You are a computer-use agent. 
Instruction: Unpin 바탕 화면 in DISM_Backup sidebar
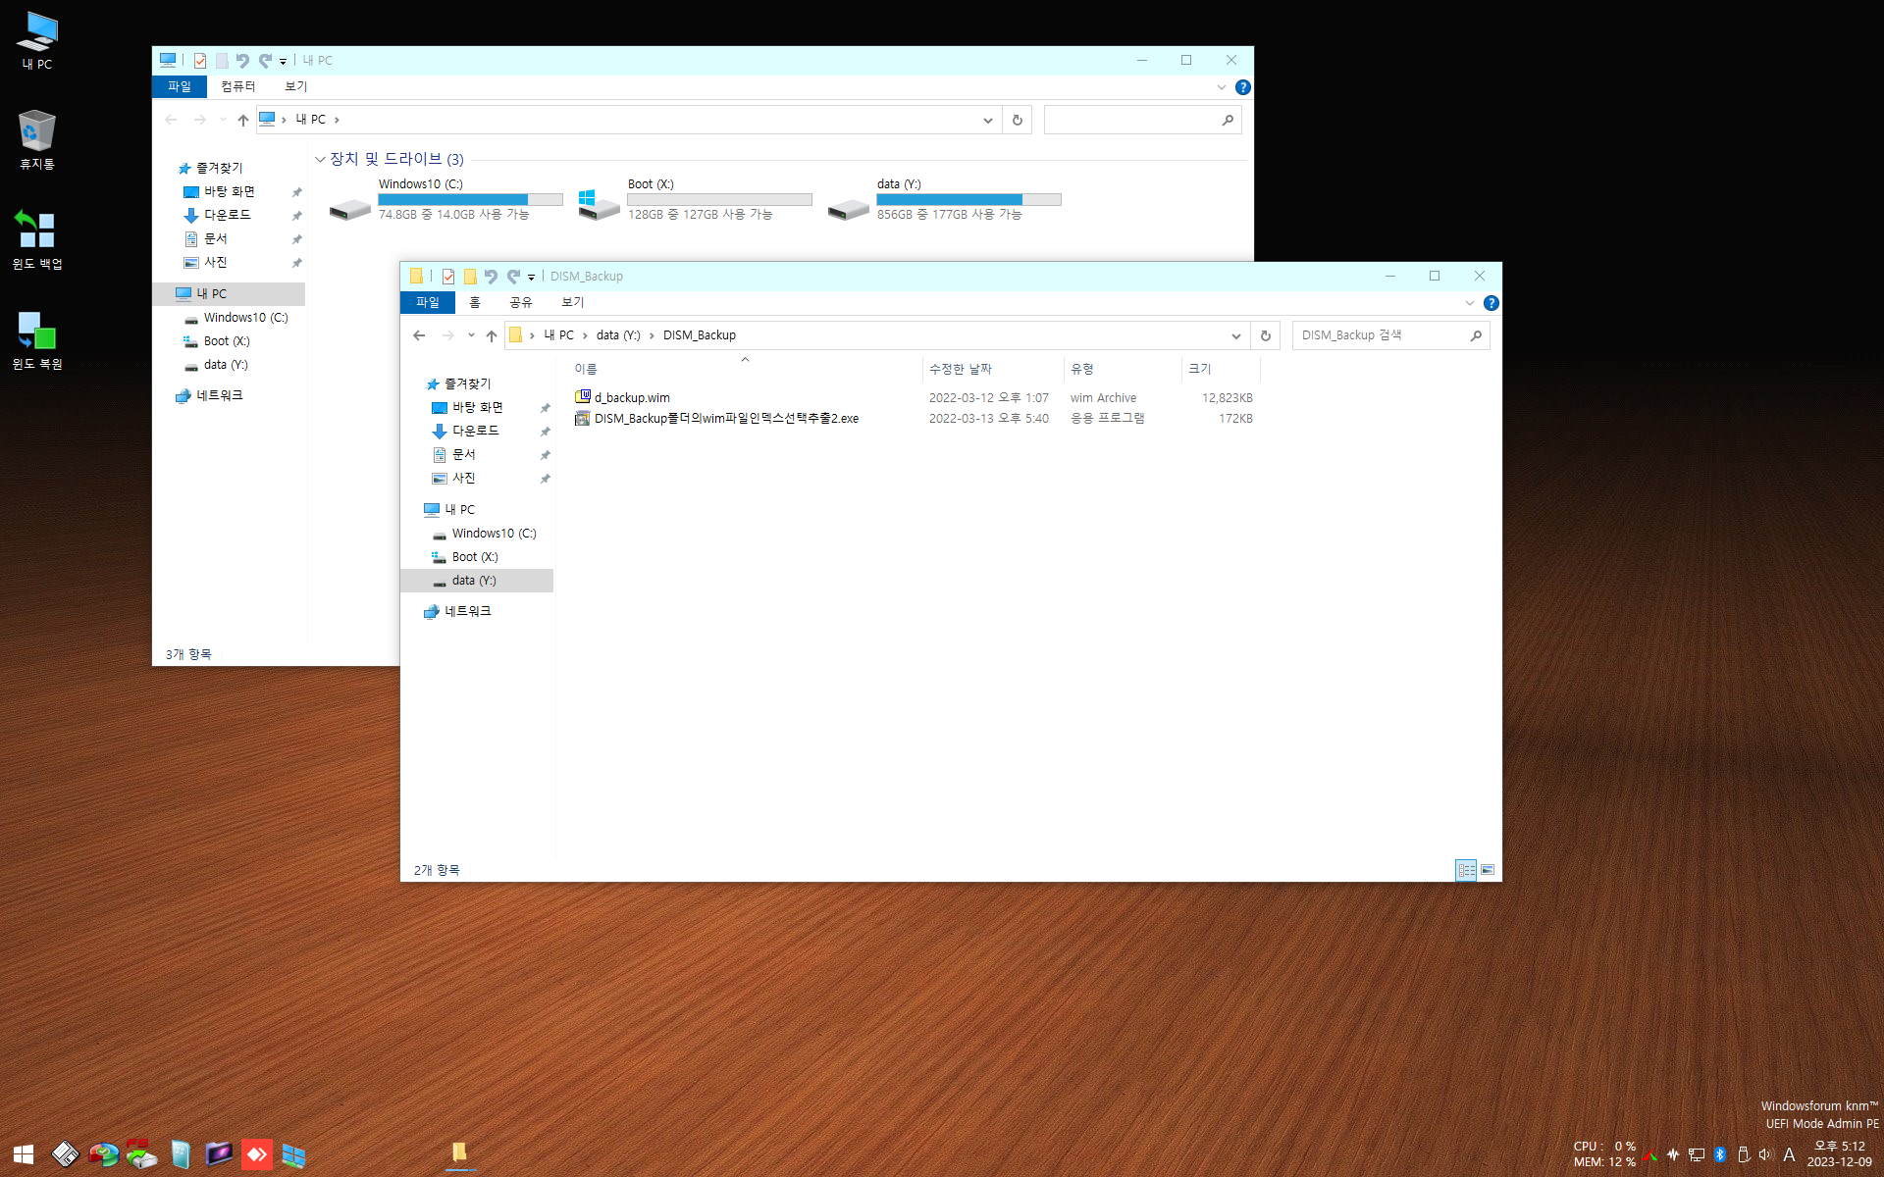point(546,408)
